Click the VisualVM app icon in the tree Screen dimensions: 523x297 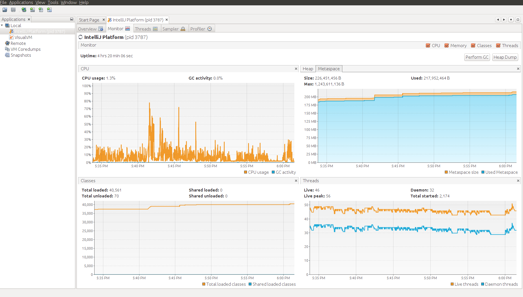[x=11, y=37]
